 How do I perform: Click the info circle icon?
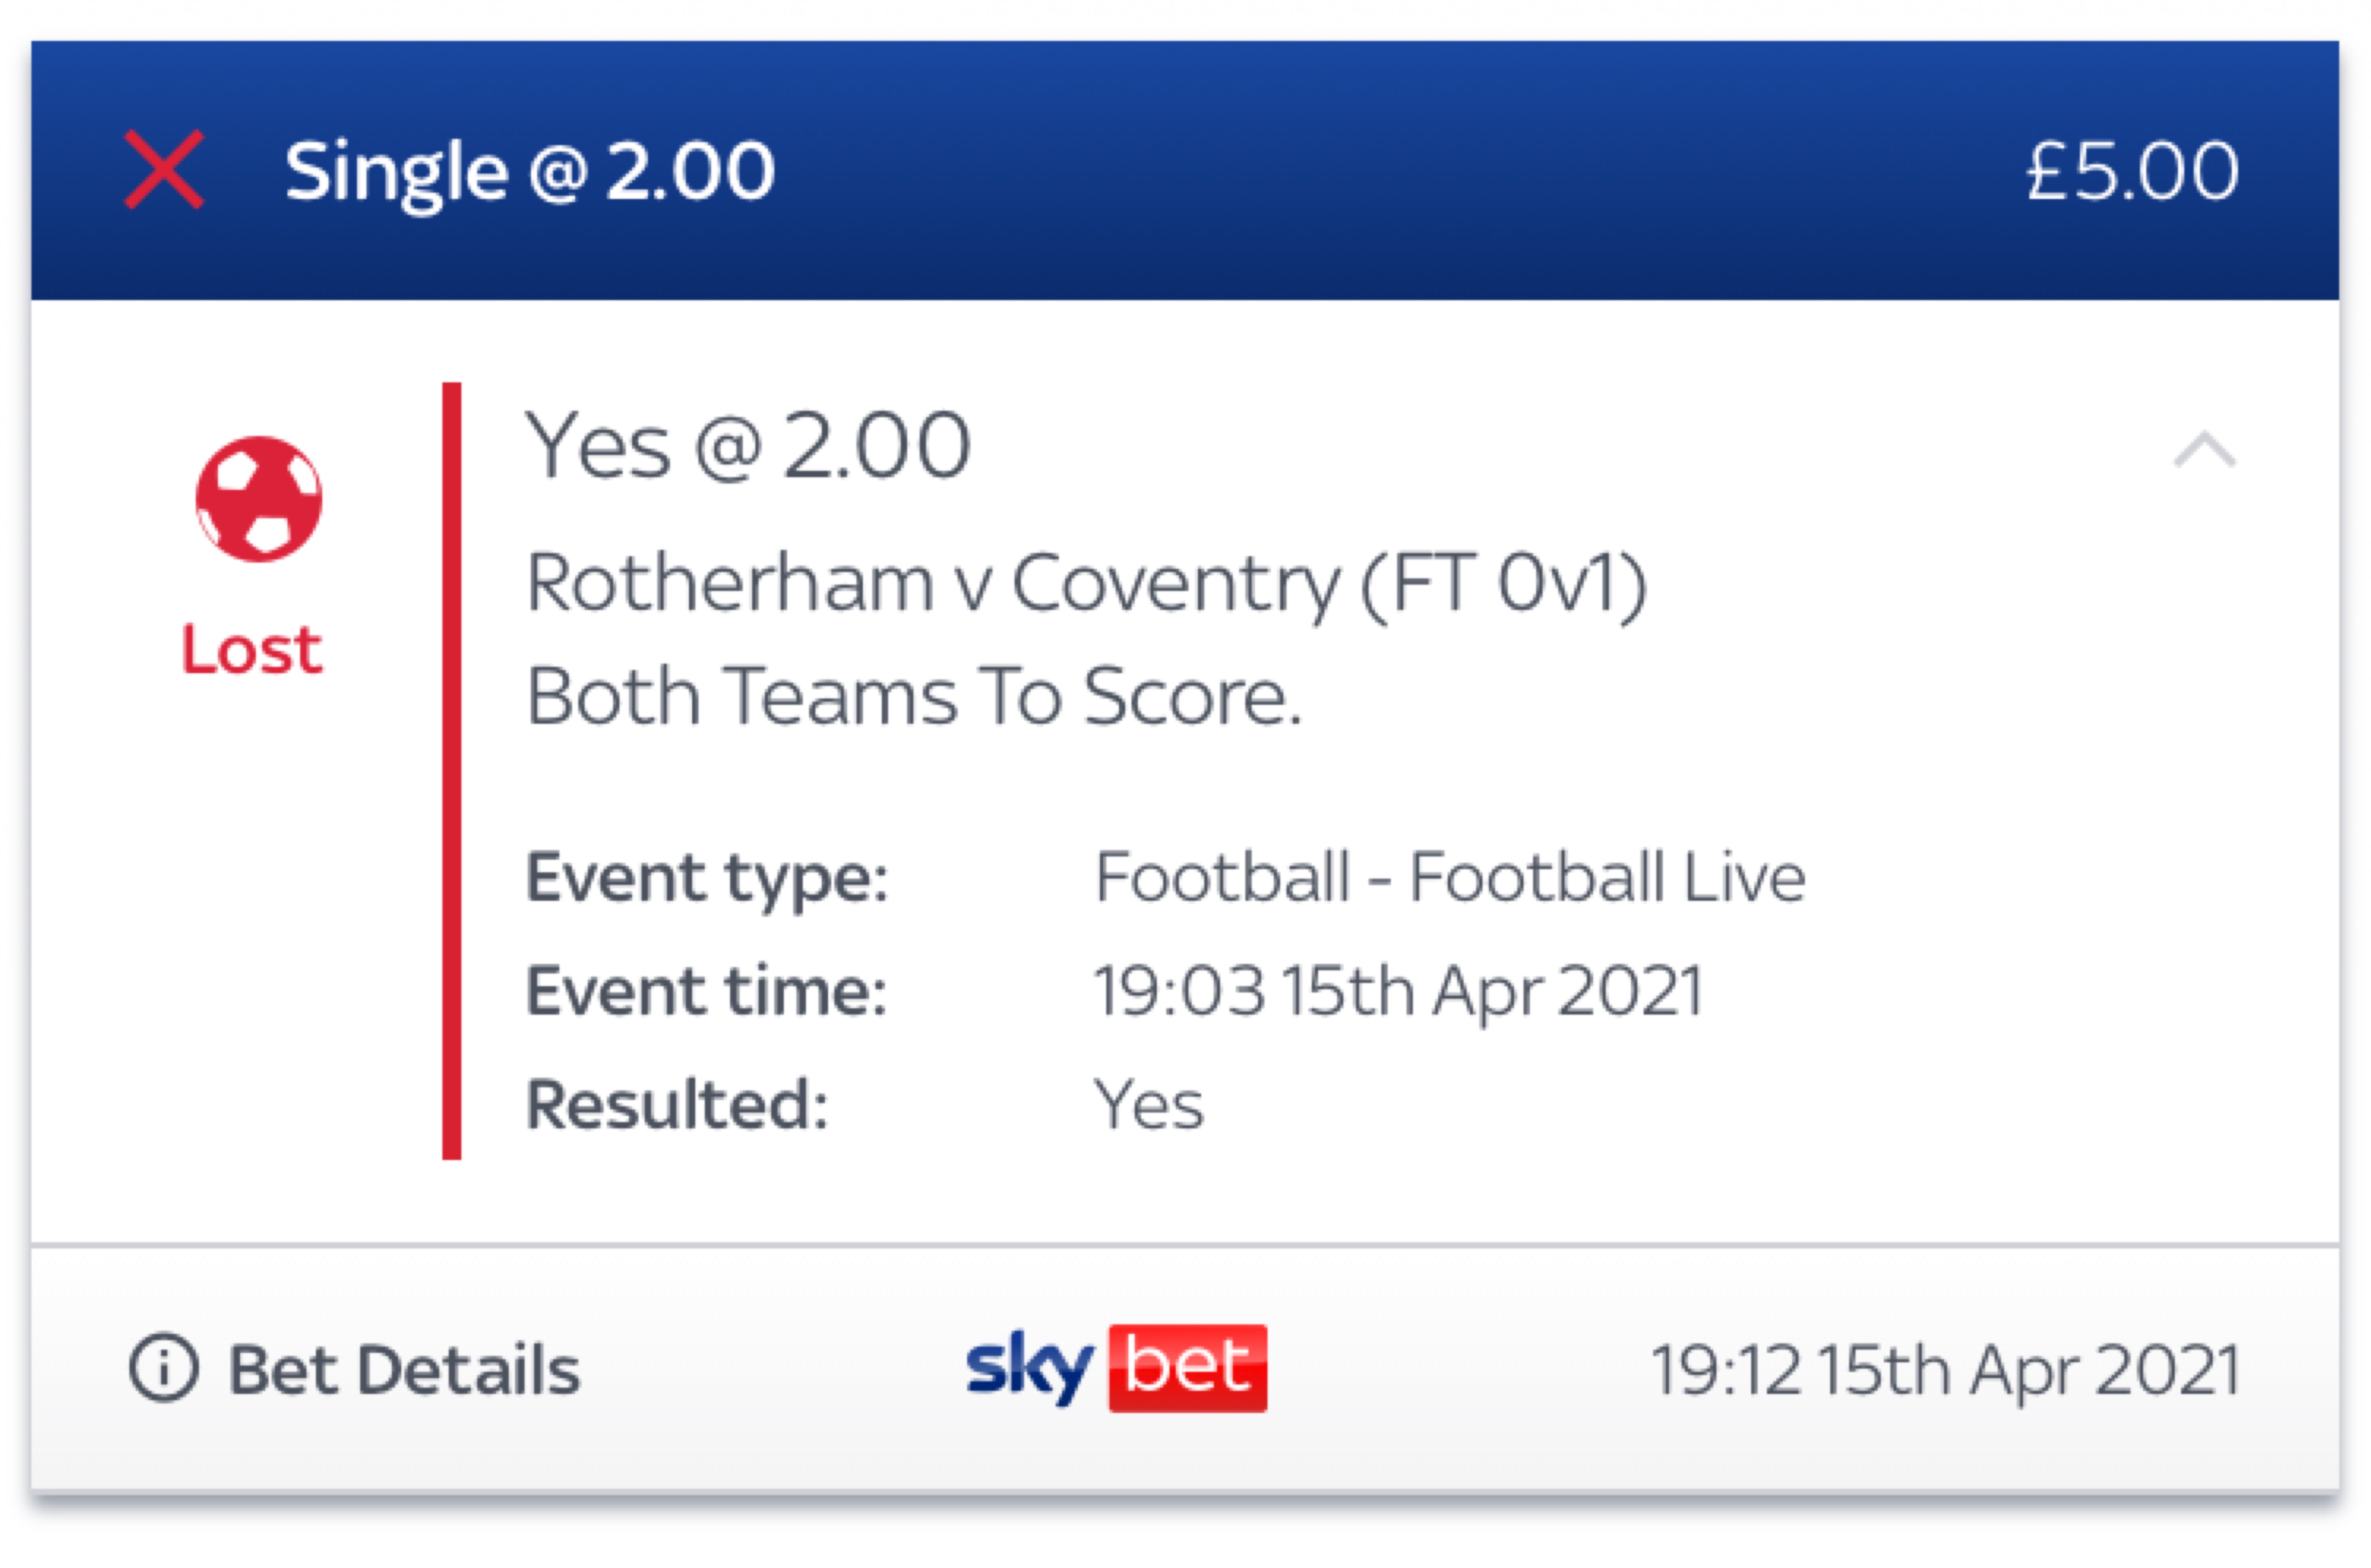click(x=164, y=1368)
